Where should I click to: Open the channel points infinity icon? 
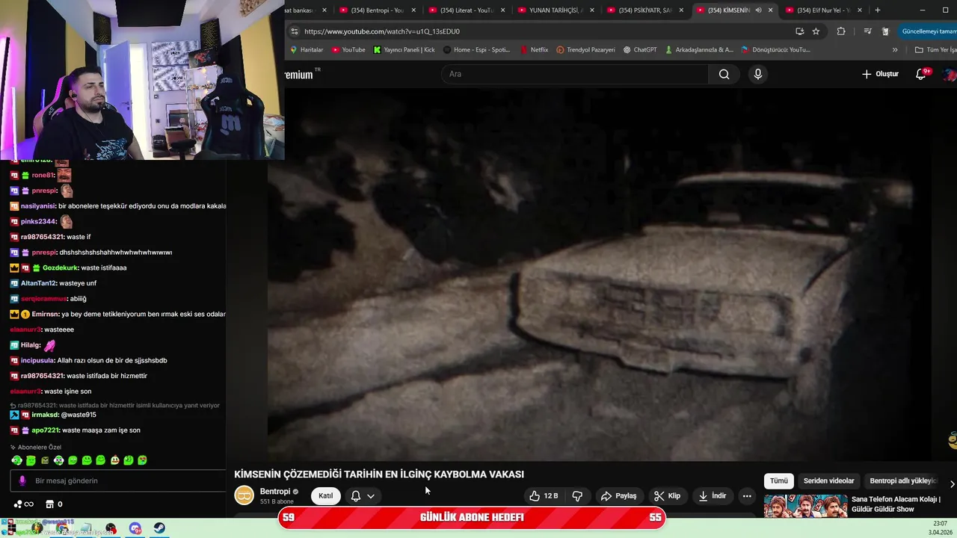click(24, 504)
